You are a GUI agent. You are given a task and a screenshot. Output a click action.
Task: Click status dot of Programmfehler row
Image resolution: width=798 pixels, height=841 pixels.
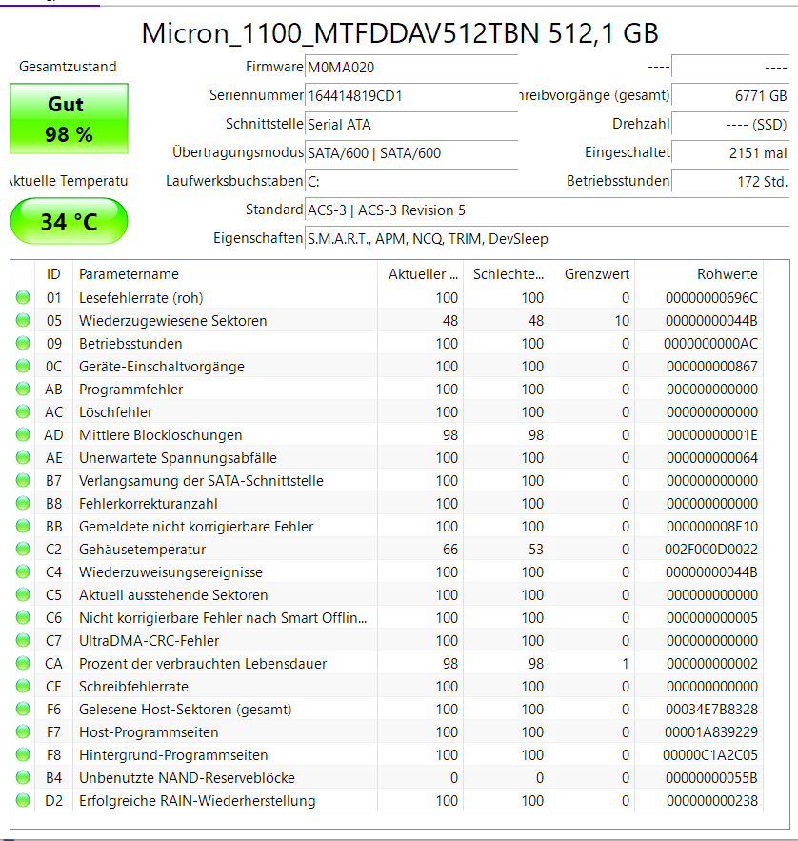coord(23,389)
